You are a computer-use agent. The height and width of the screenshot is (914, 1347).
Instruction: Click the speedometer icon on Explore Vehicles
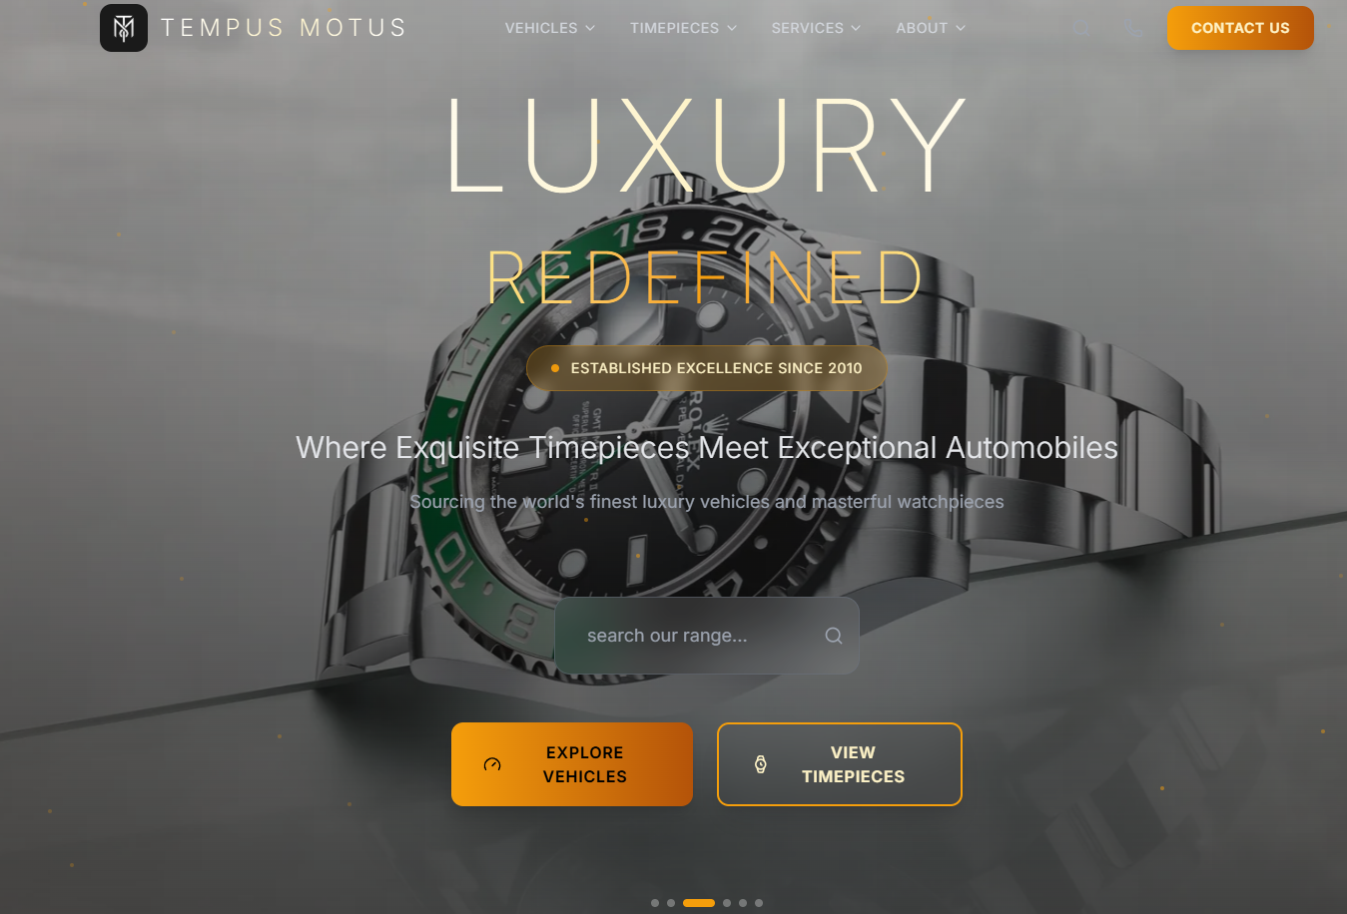(492, 764)
